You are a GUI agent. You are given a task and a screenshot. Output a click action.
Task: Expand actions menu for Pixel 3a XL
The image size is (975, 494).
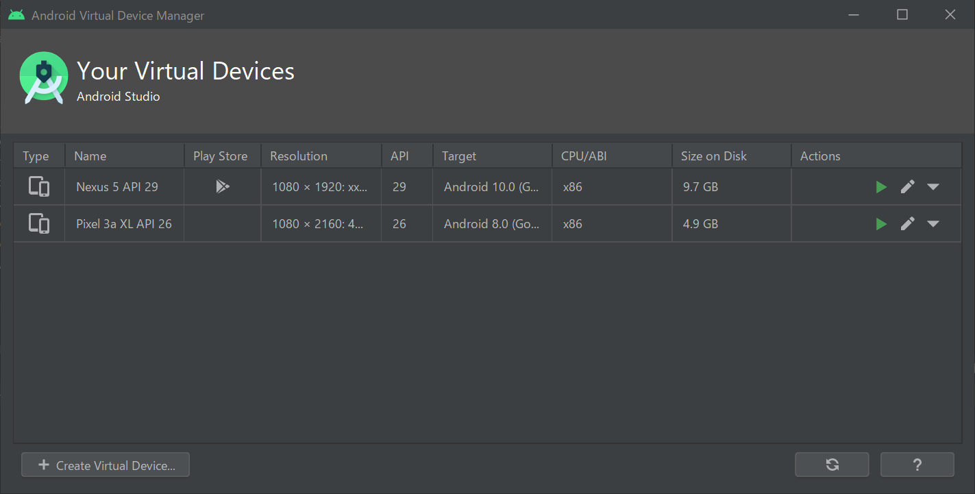tap(933, 224)
